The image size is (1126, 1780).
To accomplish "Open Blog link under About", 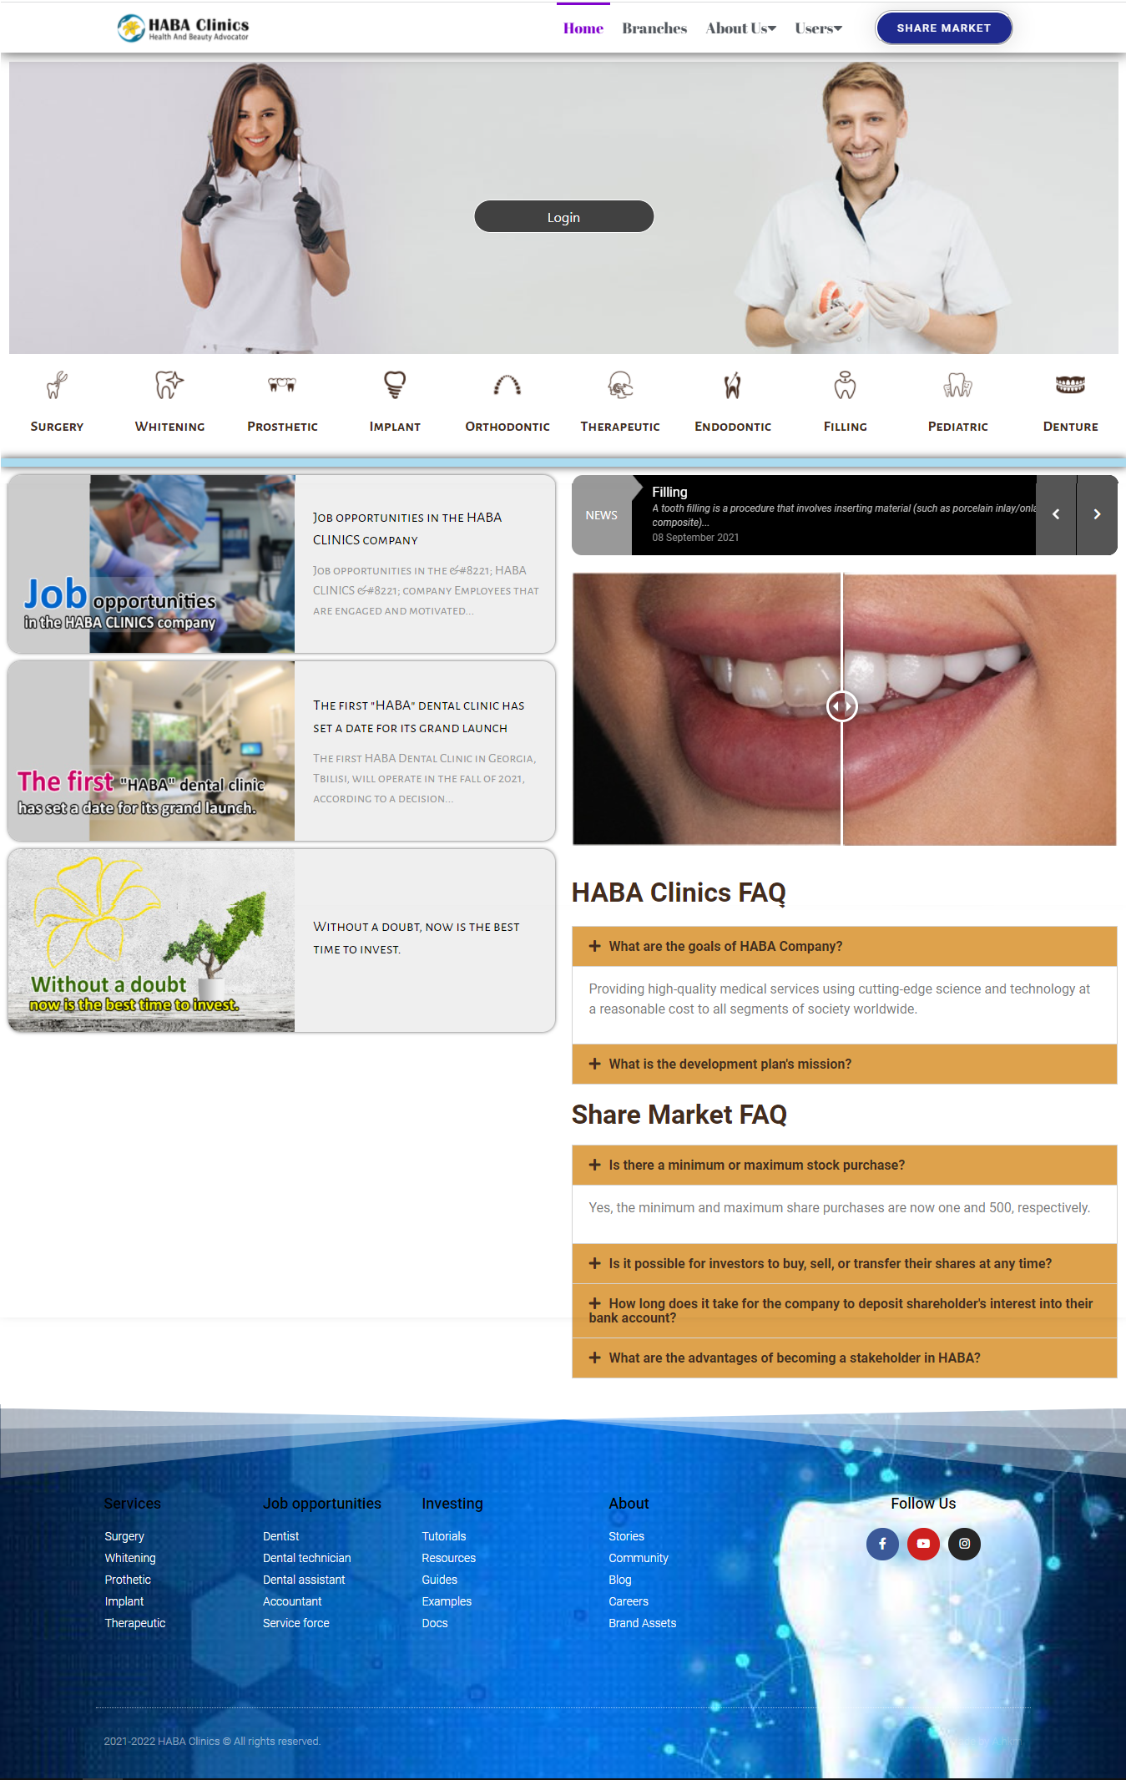I will pos(620,1580).
